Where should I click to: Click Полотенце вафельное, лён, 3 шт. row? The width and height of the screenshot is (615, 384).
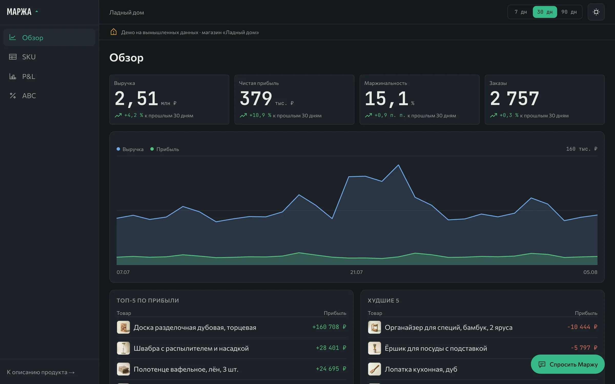(231, 369)
